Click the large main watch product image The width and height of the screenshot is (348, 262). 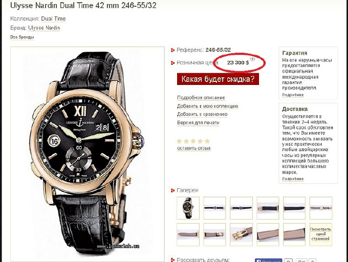pyautogui.click(x=88, y=154)
